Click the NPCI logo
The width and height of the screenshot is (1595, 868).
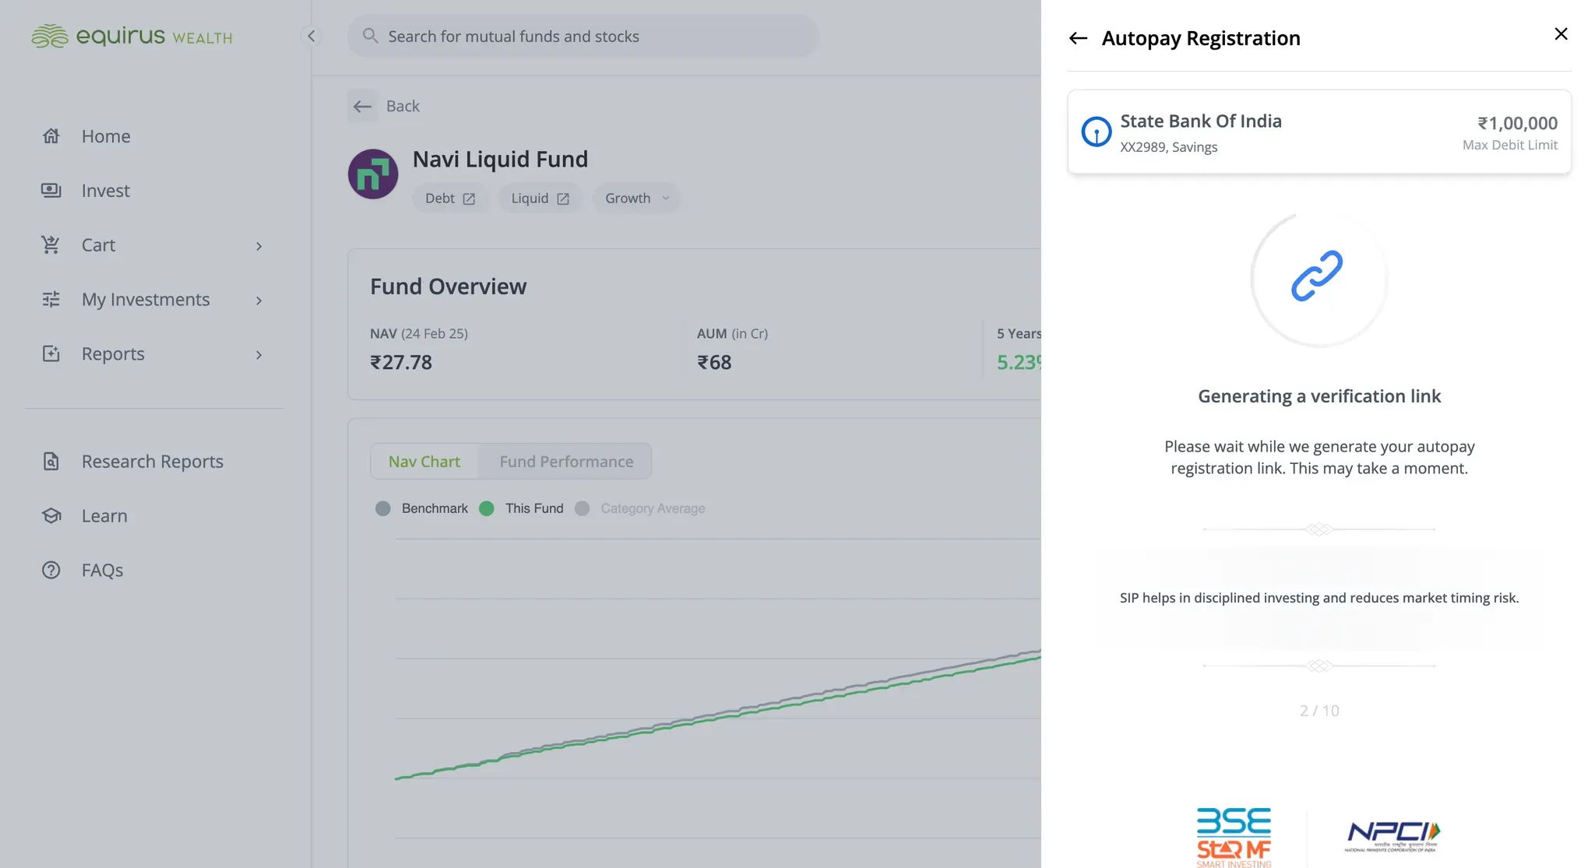click(1393, 838)
